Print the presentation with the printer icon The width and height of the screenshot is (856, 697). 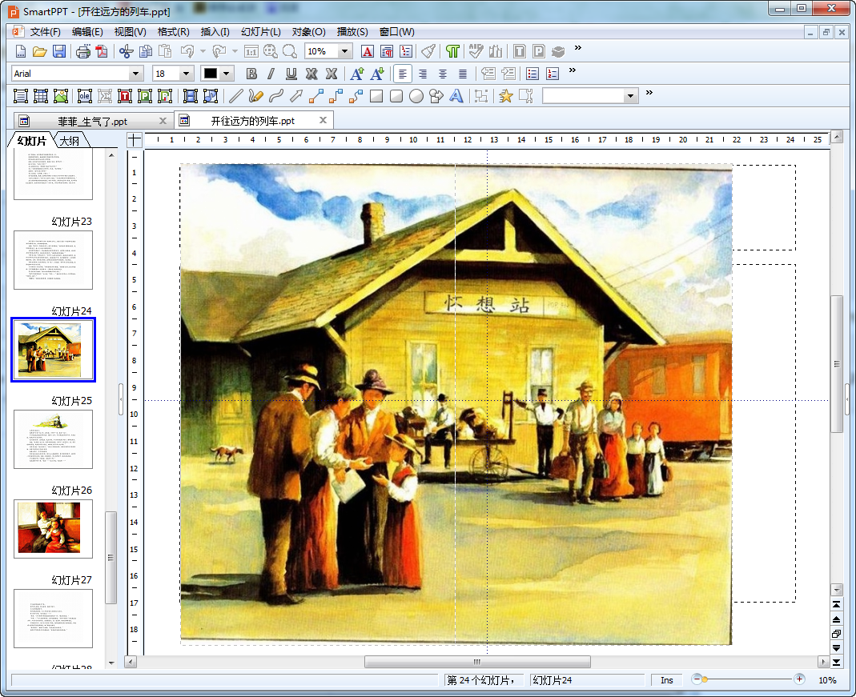coord(83,51)
